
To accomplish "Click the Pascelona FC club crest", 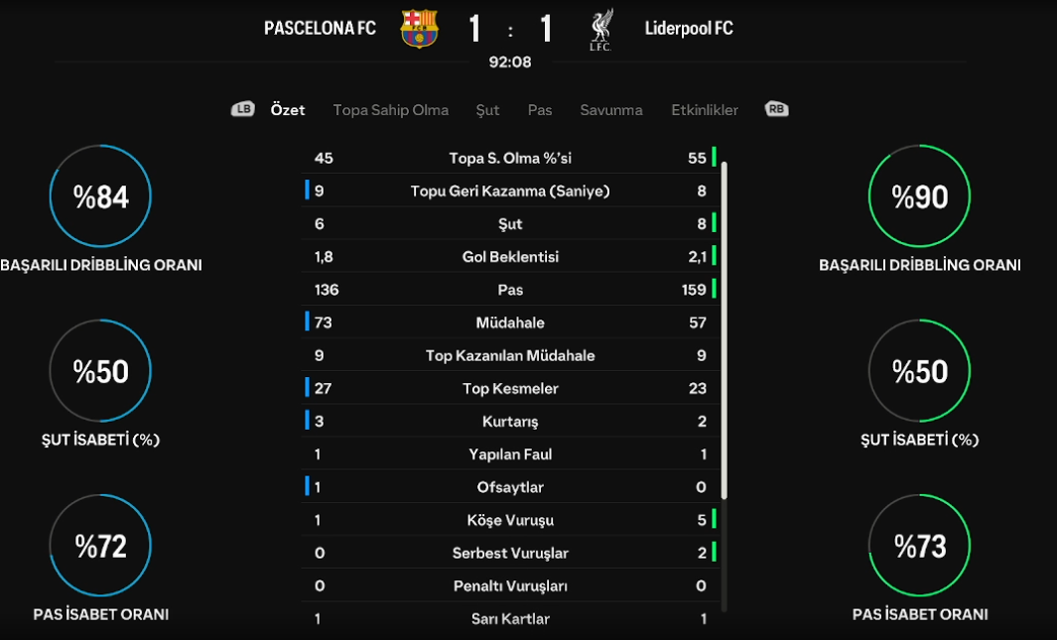I will coord(419,29).
